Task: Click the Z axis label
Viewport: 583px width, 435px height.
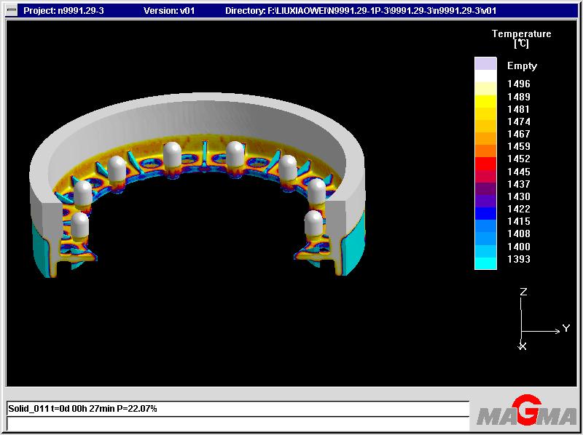Action: tap(523, 292)
